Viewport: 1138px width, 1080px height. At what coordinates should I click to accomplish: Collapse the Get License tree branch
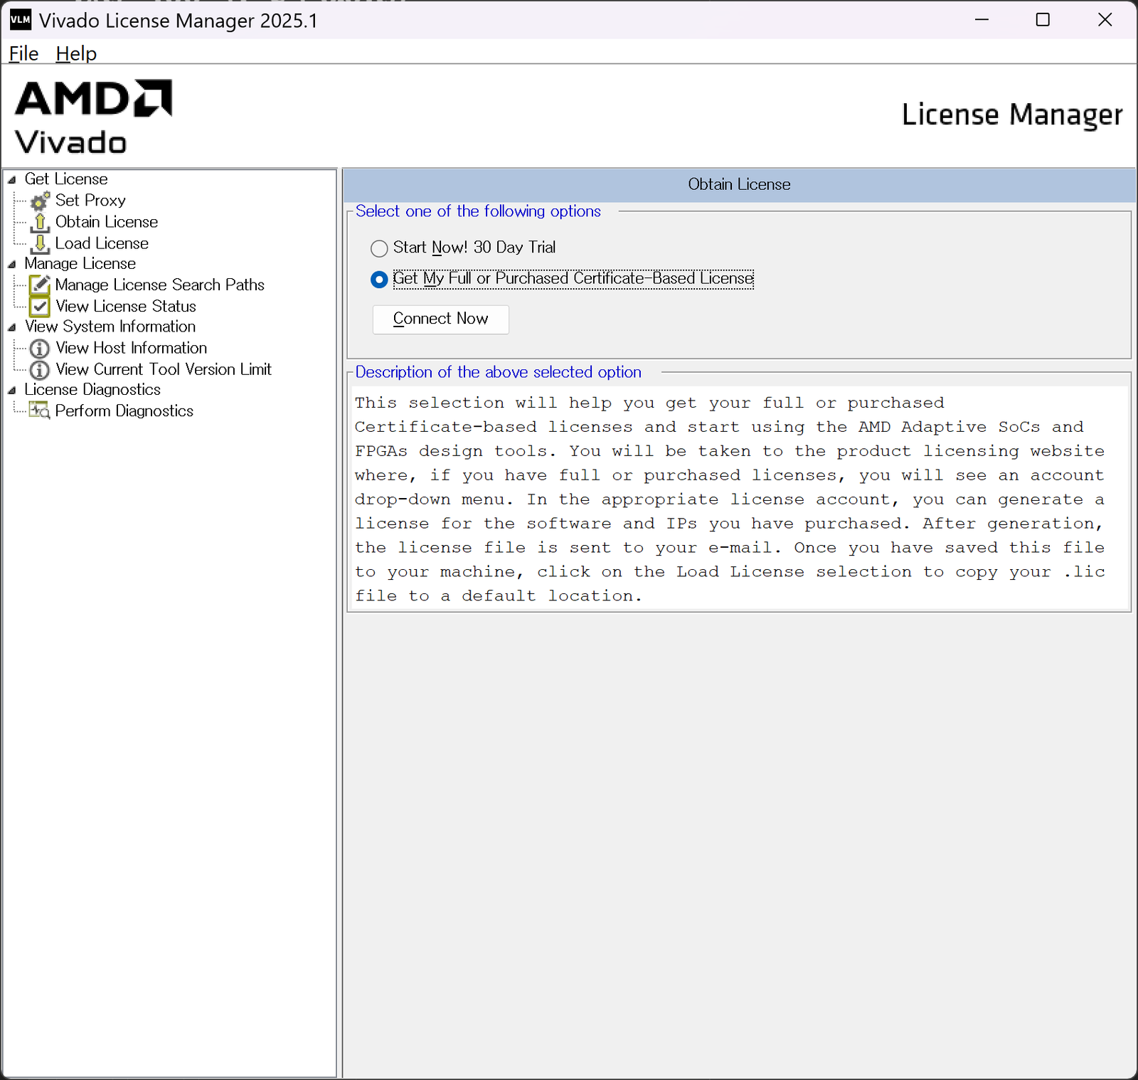(x=13, y=179)
